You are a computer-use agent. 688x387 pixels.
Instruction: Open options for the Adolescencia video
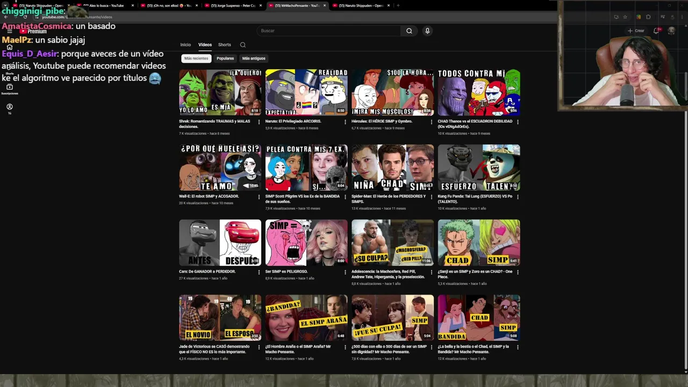coord(431,272)
